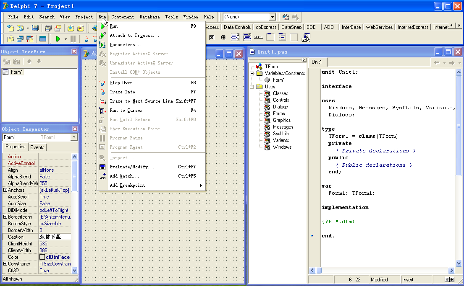Screen dimensions: 464x286
Task: Click the Unit1 editor tab
Action: pos(317,62)
